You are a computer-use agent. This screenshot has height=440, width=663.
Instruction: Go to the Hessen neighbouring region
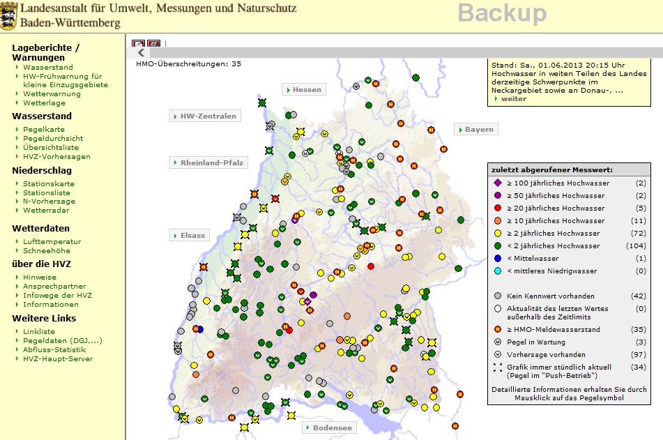[304, 90]
